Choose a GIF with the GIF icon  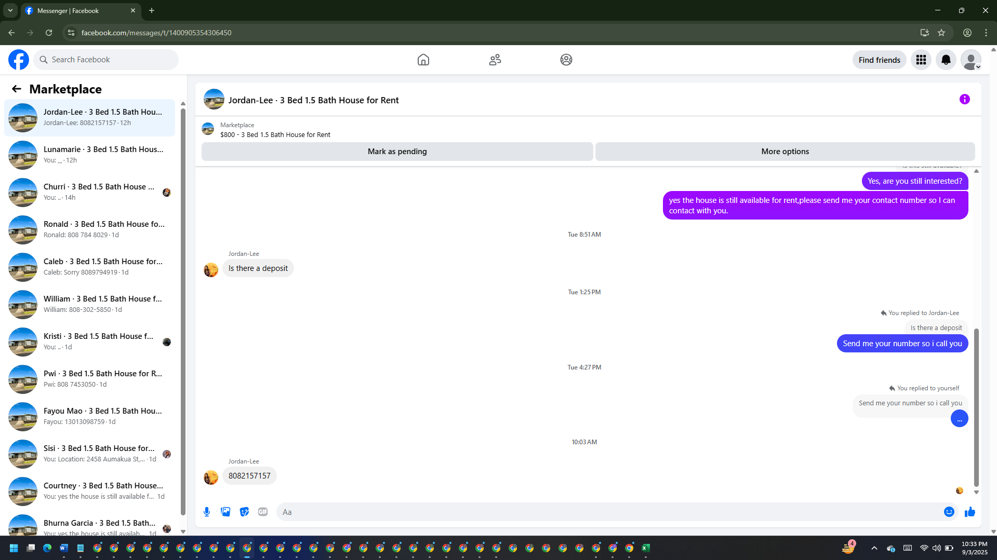click(x=263, y=512)
